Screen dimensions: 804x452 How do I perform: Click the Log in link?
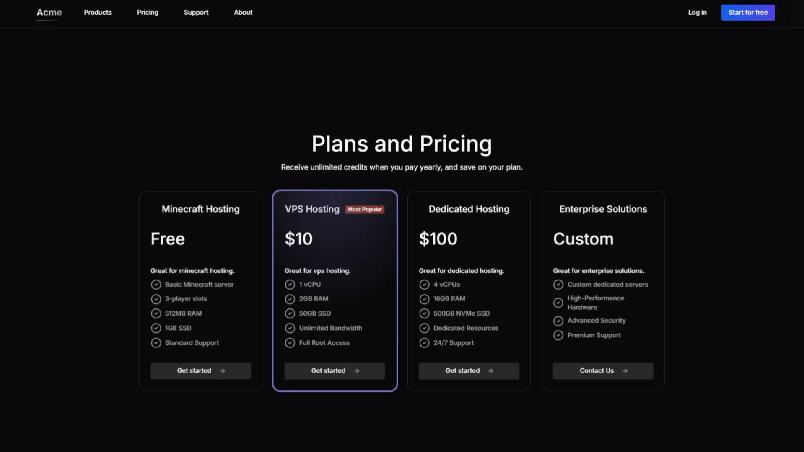pyautogui.click(x=697, y=13)
